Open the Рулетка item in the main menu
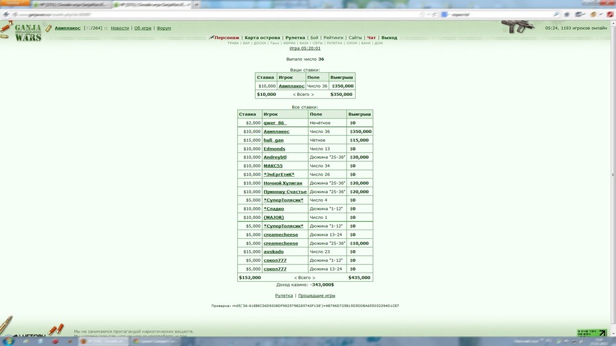This screenshot has height=346, width=616. coord(295,38)
